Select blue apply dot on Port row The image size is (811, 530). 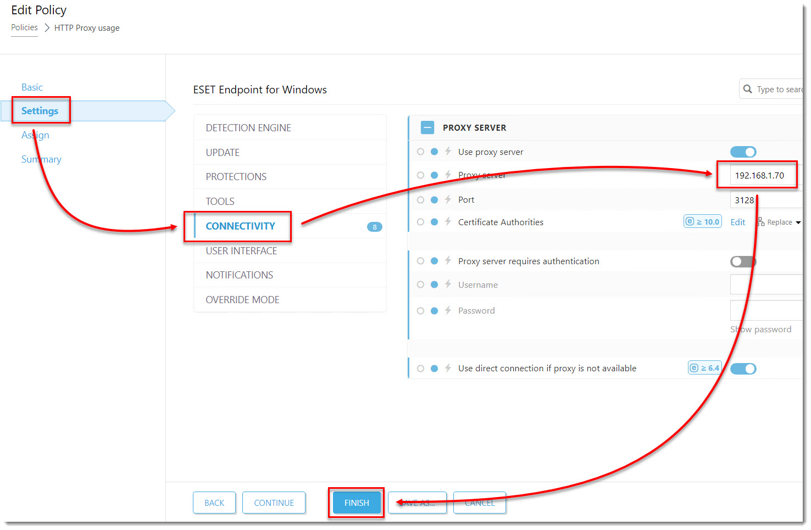[x=434, y=200]
